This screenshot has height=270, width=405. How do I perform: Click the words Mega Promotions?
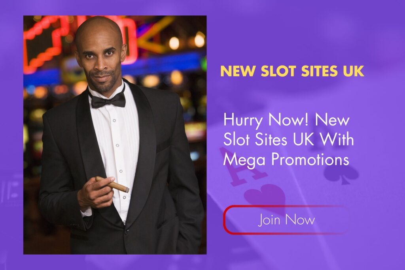point(286,160)
